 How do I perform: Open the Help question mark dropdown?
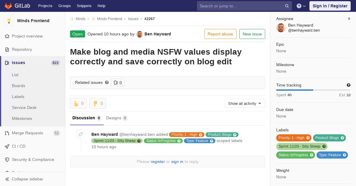(301, 6)
